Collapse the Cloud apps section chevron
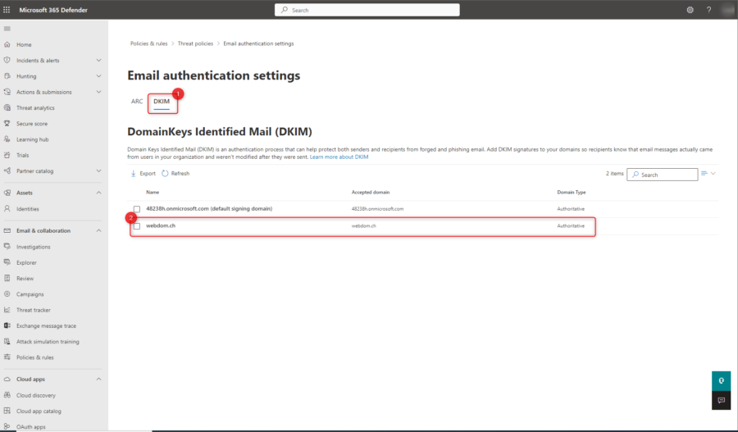The width and height of the screenshot is (738, 432). click(x=99, y=379)
